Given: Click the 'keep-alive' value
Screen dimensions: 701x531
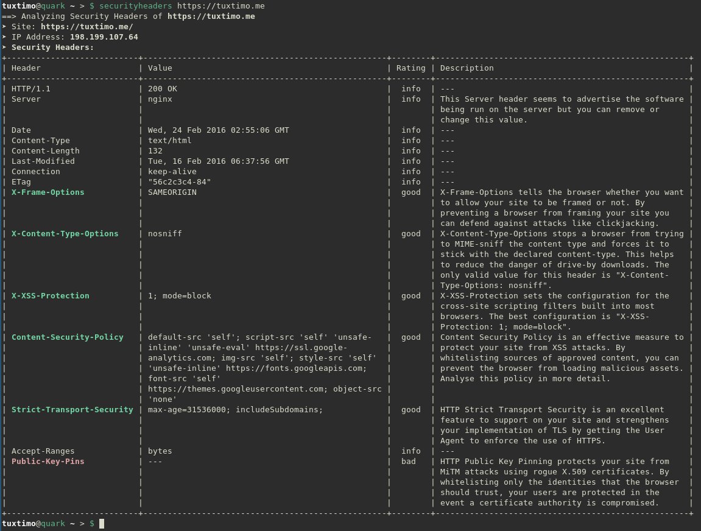Looking at the screenshot, I should tap(172, 171).
